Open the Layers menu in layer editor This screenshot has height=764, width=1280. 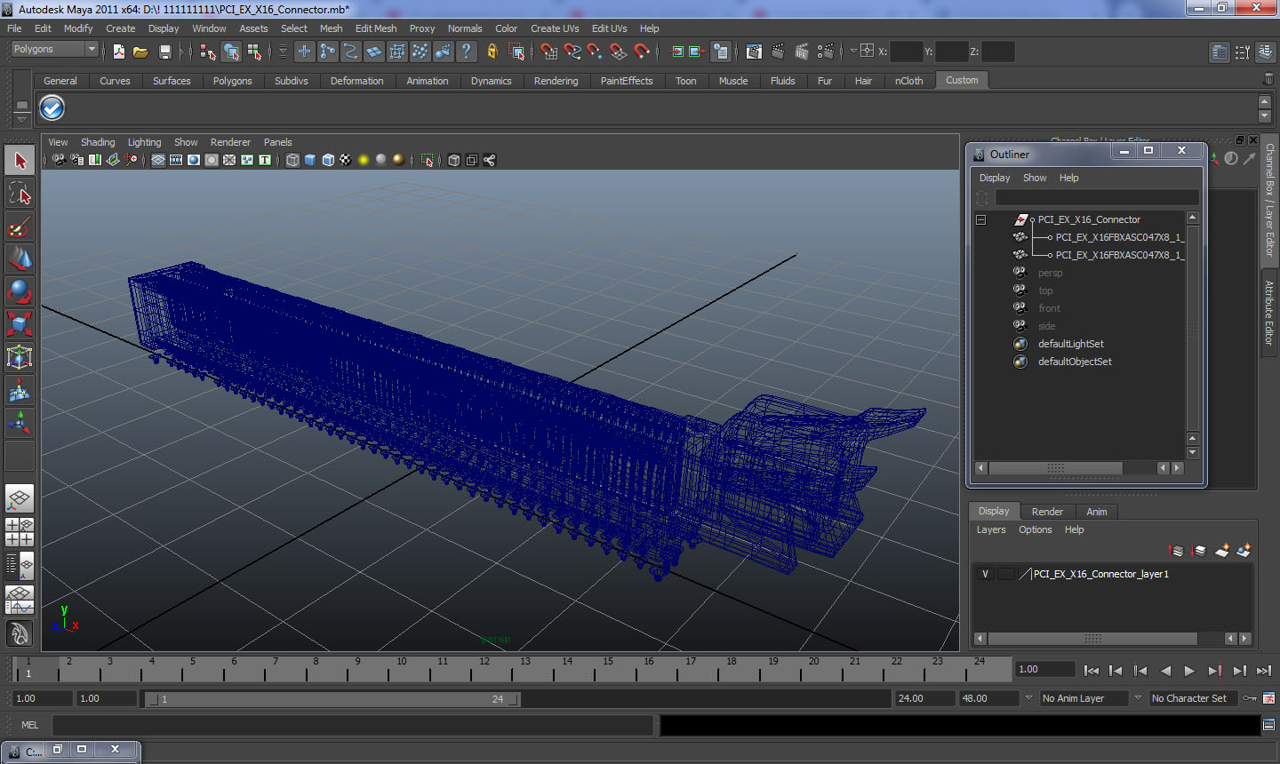coord(991,529)
